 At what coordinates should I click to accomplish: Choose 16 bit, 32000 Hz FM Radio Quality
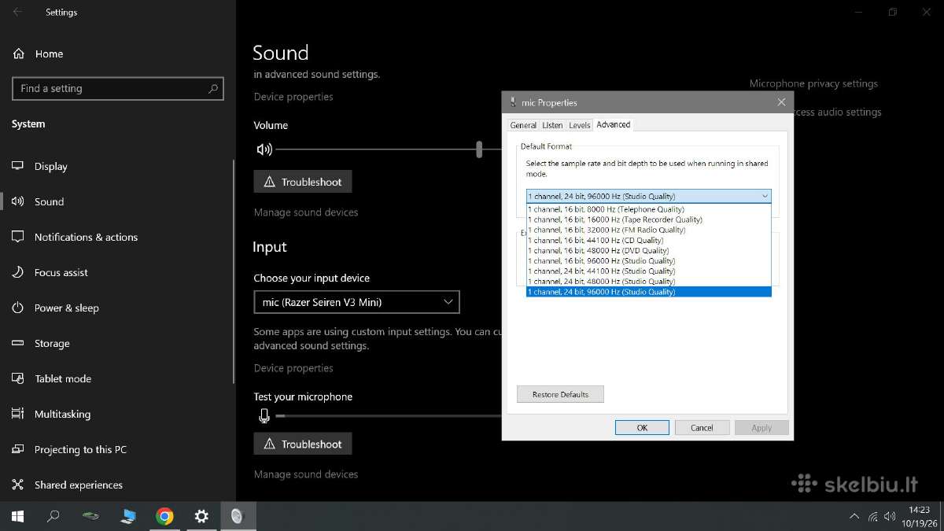(x=648, y=230)
